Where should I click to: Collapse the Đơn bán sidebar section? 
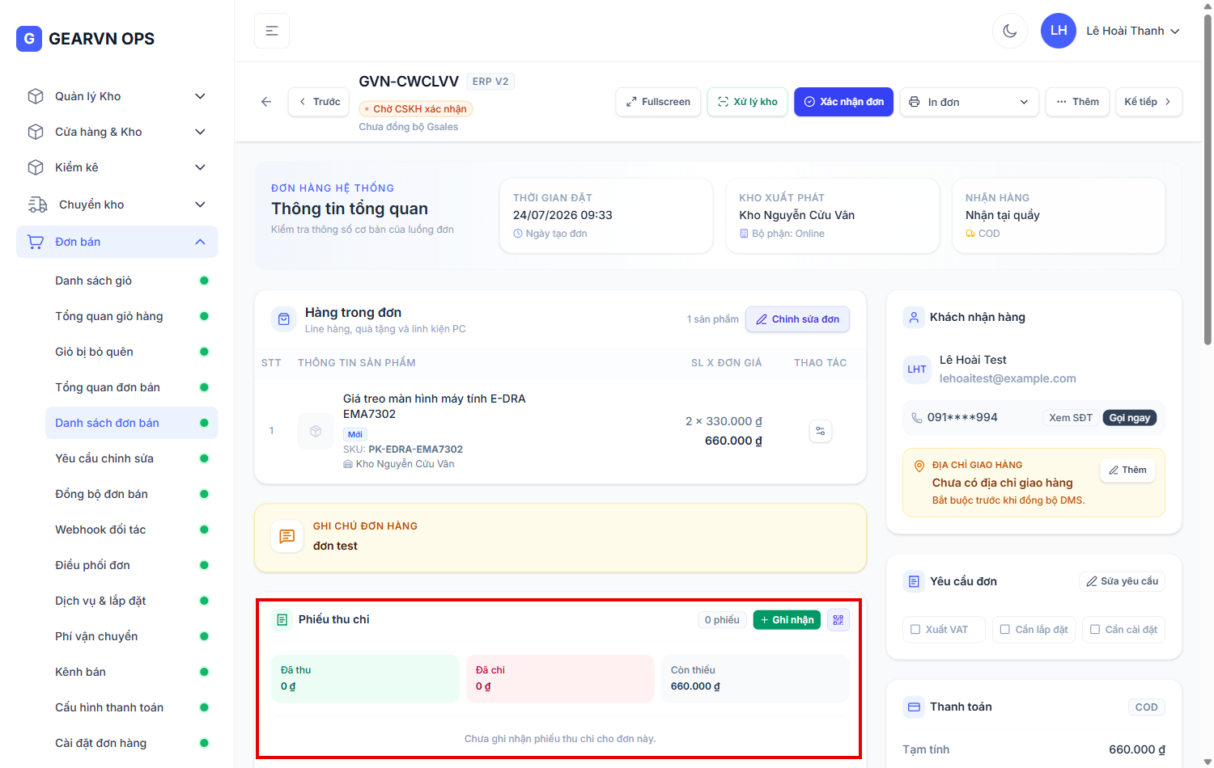117,242
